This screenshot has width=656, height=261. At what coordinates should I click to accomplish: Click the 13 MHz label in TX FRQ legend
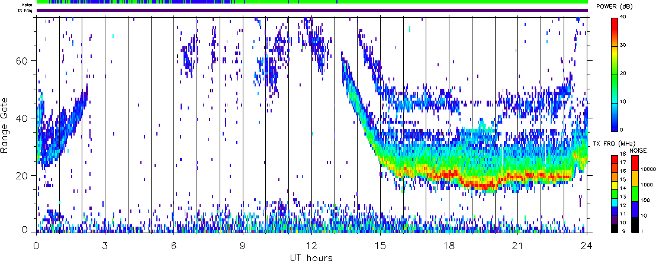tap(623, 196)
